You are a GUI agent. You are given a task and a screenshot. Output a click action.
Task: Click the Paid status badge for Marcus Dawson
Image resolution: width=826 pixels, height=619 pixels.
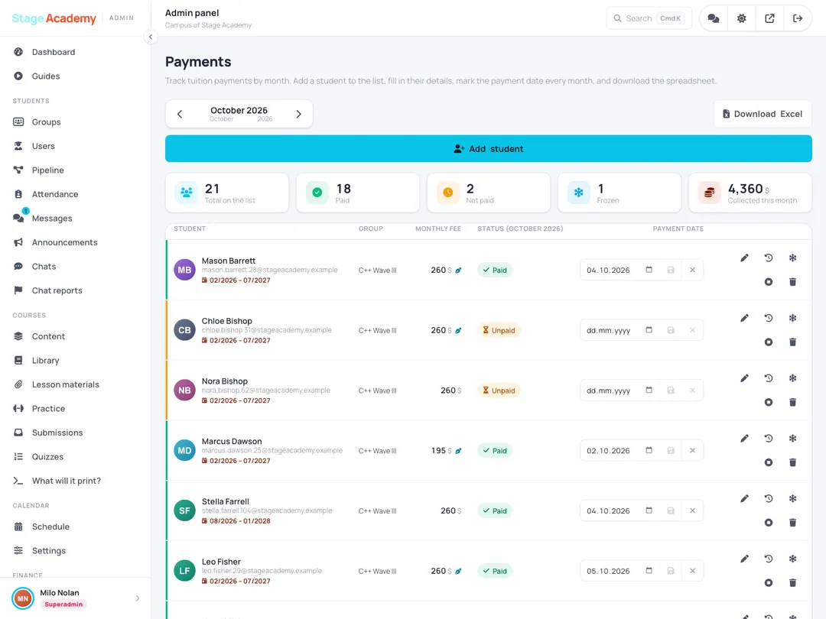[x=495, y=451]
